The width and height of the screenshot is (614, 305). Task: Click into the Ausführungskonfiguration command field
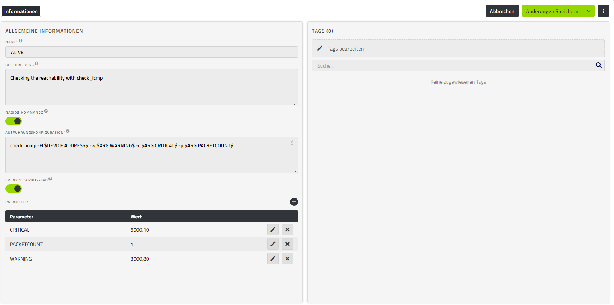tap(152, 155)
